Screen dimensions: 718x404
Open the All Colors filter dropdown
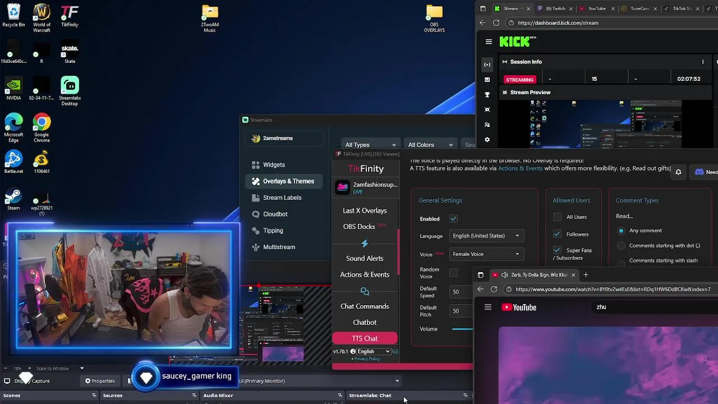click(431, 145)
